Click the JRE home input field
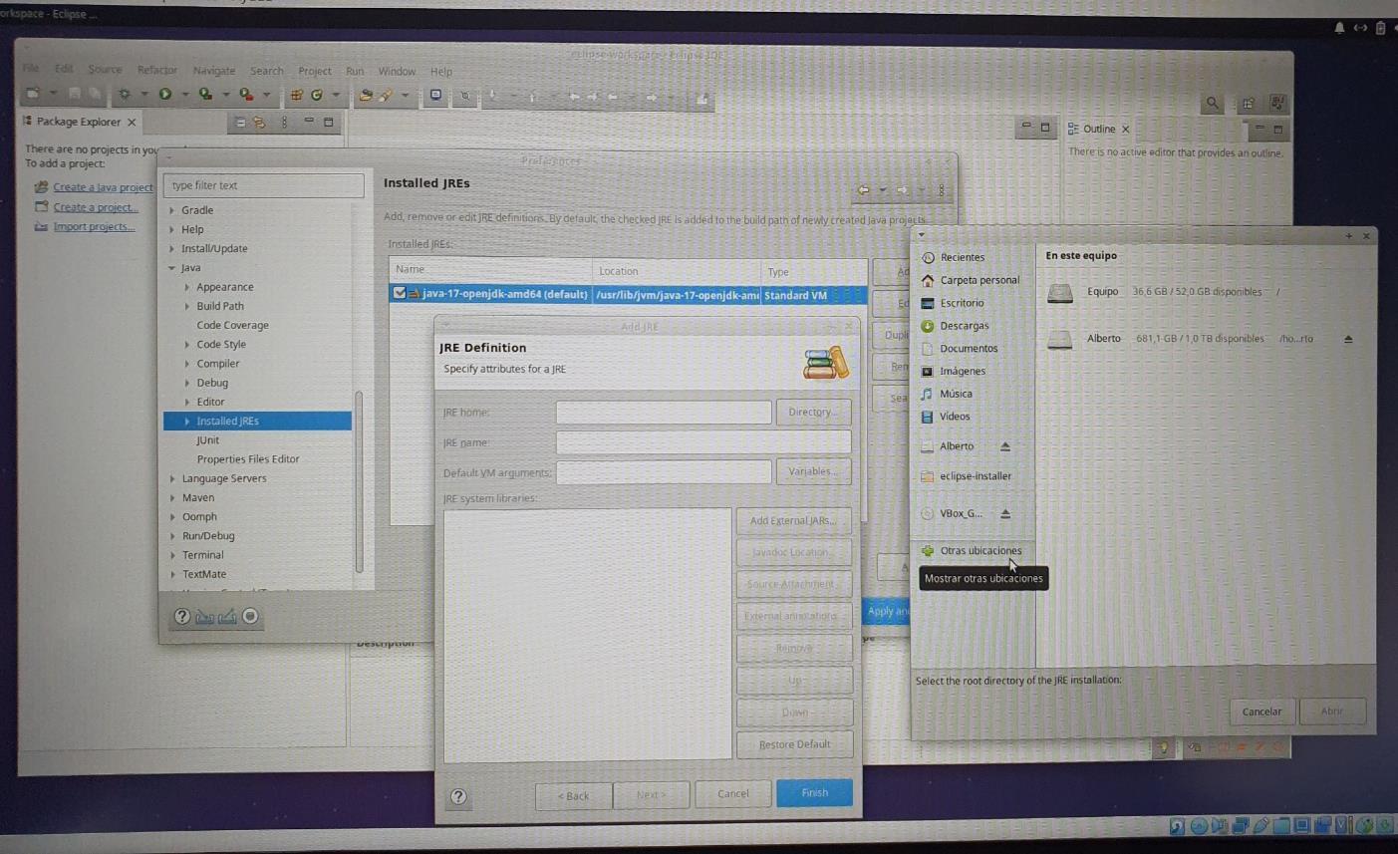Viewport: 1398px width, 854px height. tap(664, 413)
